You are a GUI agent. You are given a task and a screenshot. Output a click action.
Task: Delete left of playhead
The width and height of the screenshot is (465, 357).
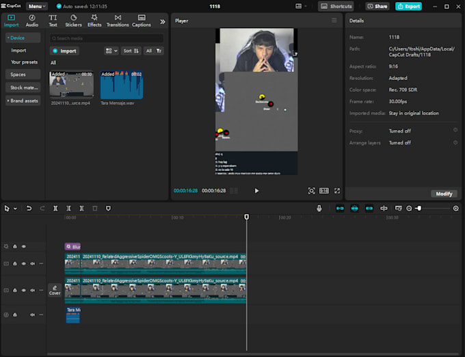pos(68,209)
